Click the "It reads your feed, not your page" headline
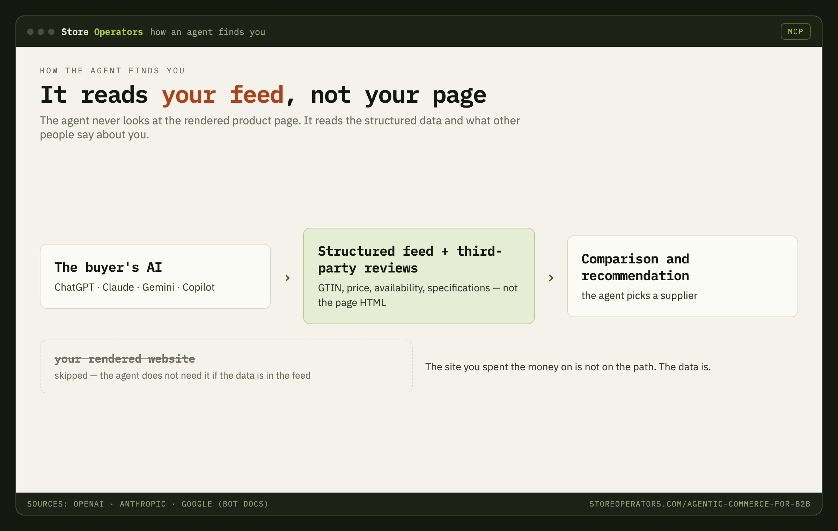838x531 pixels. 263,95
